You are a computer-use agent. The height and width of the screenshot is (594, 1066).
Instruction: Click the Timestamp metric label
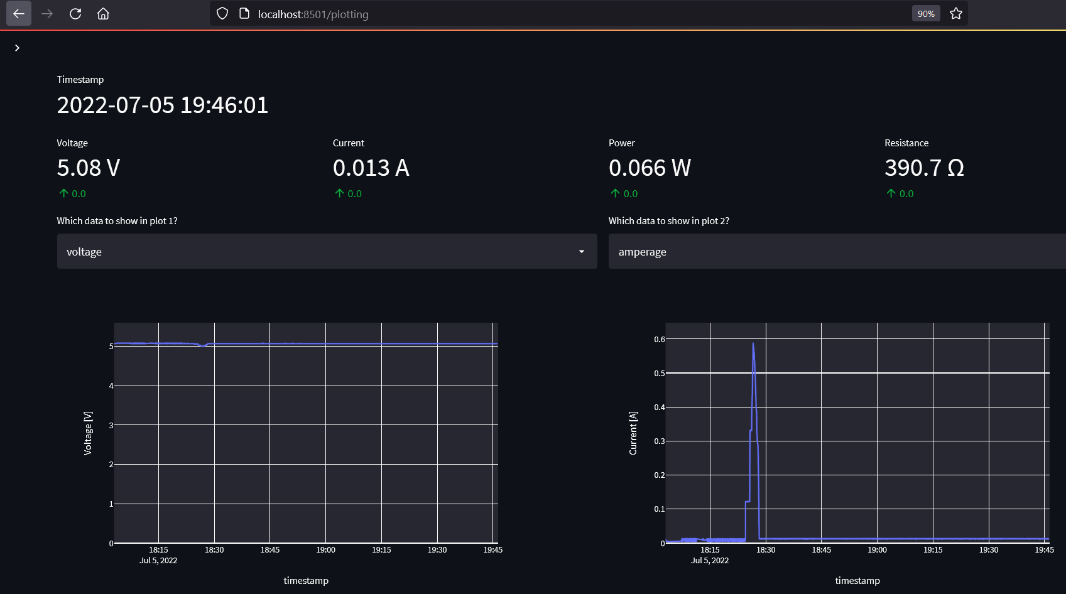(80, 80)
